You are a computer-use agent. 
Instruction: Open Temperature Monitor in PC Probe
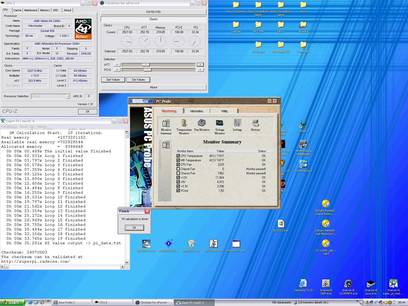pyautogui.click(x=184, y=127)
